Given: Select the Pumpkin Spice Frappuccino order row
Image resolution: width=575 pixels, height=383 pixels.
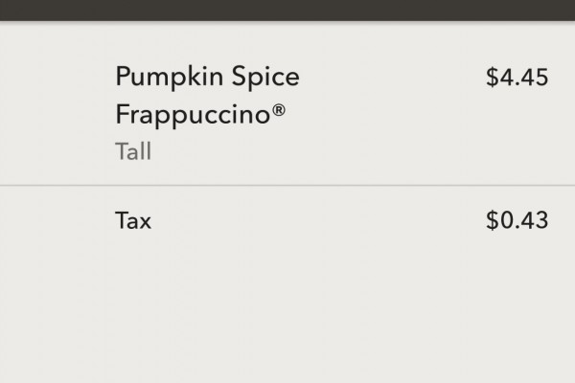Looking at the screenshot, I should coord(287,103).
